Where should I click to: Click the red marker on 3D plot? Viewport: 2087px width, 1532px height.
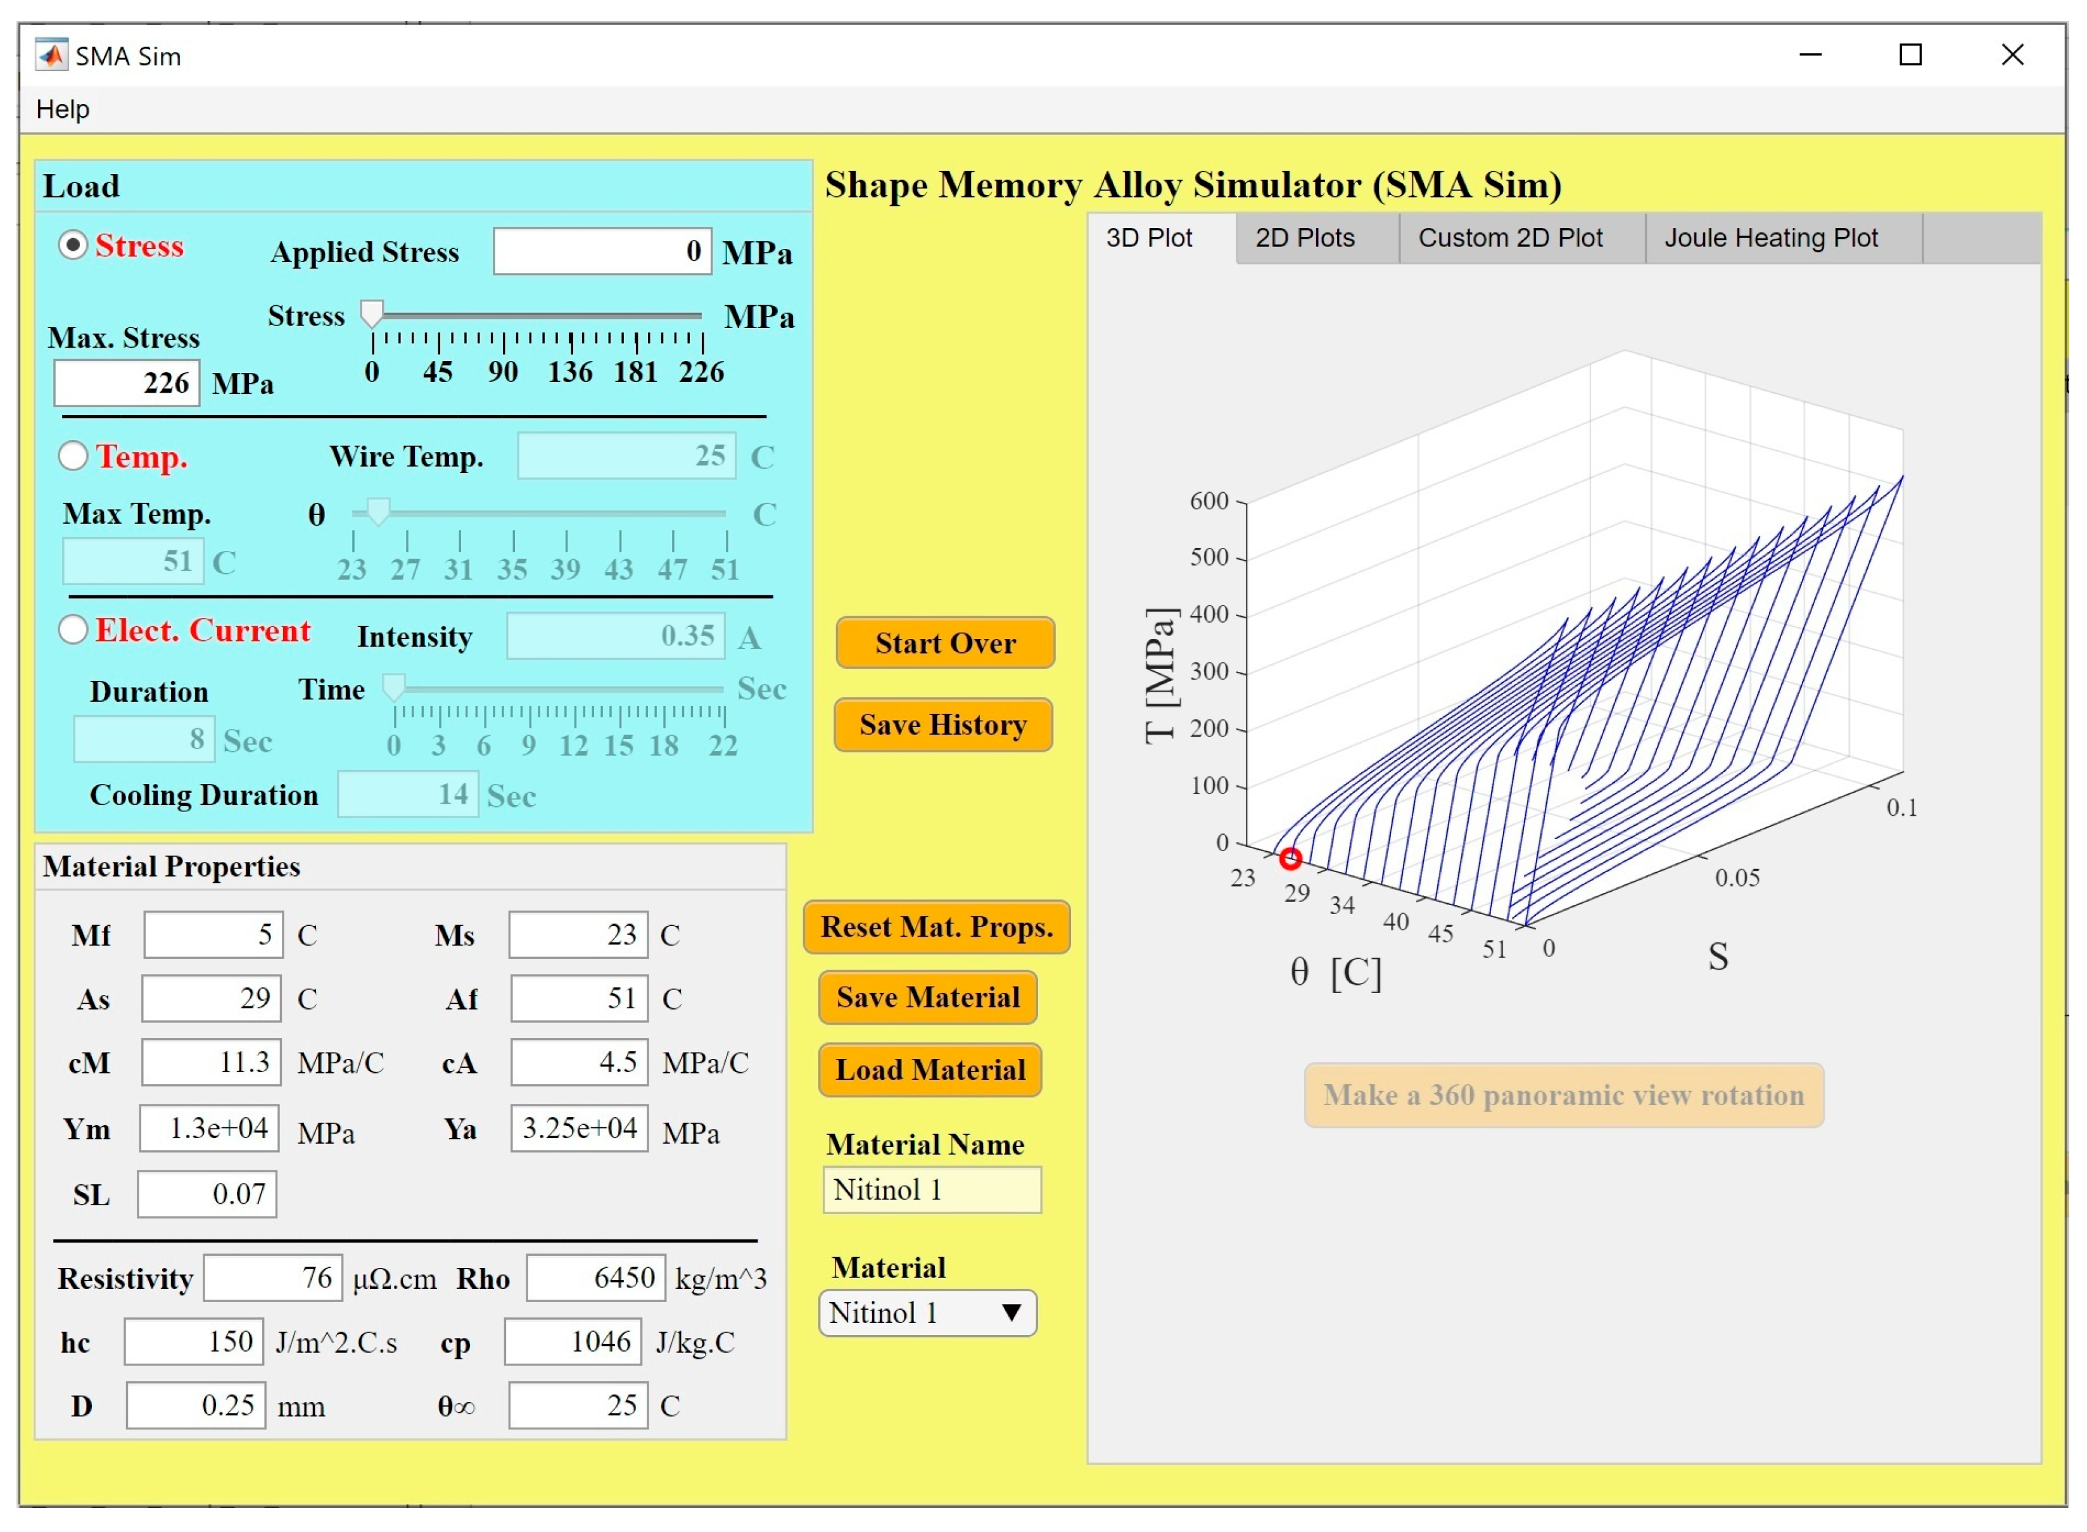click(x=1290, y=859)
